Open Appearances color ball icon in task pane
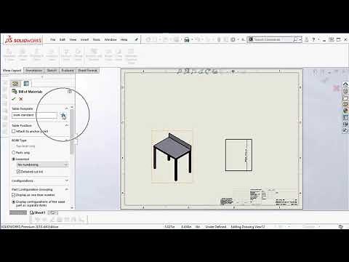 (x=345, y=111)
